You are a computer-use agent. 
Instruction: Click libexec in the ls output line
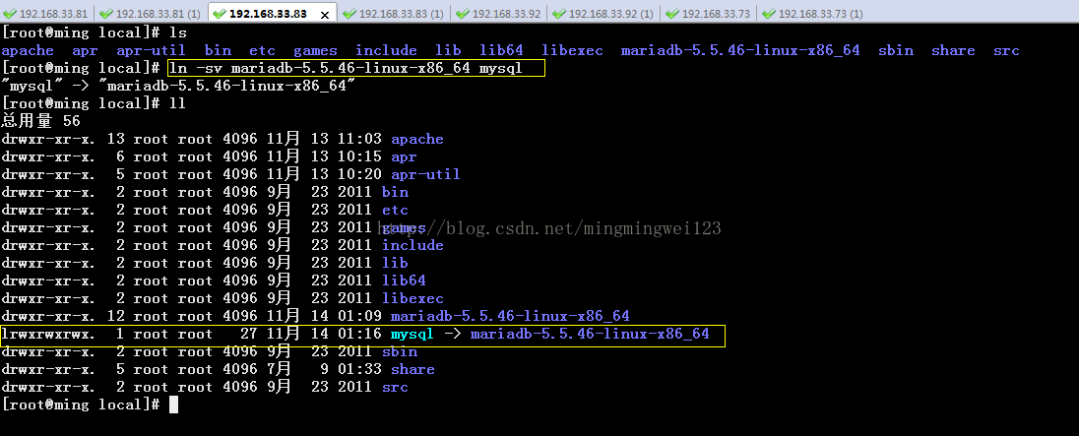(x=572, y=50)
